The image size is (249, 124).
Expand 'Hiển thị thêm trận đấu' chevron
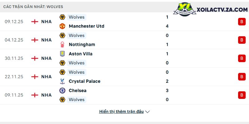coord(147,112)
